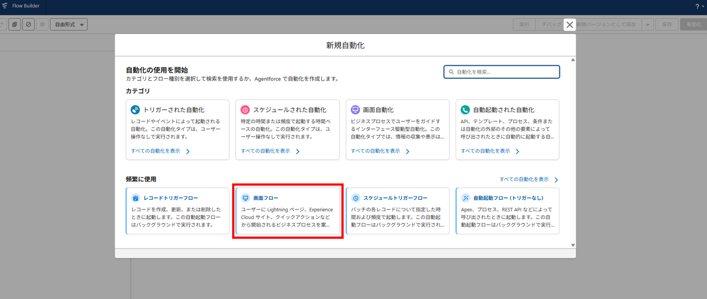This screenshot has width=707, height=299.
Task: Open すべての自動化を表示 beside 頻繁に使用
Action: (x=529, y=180)
